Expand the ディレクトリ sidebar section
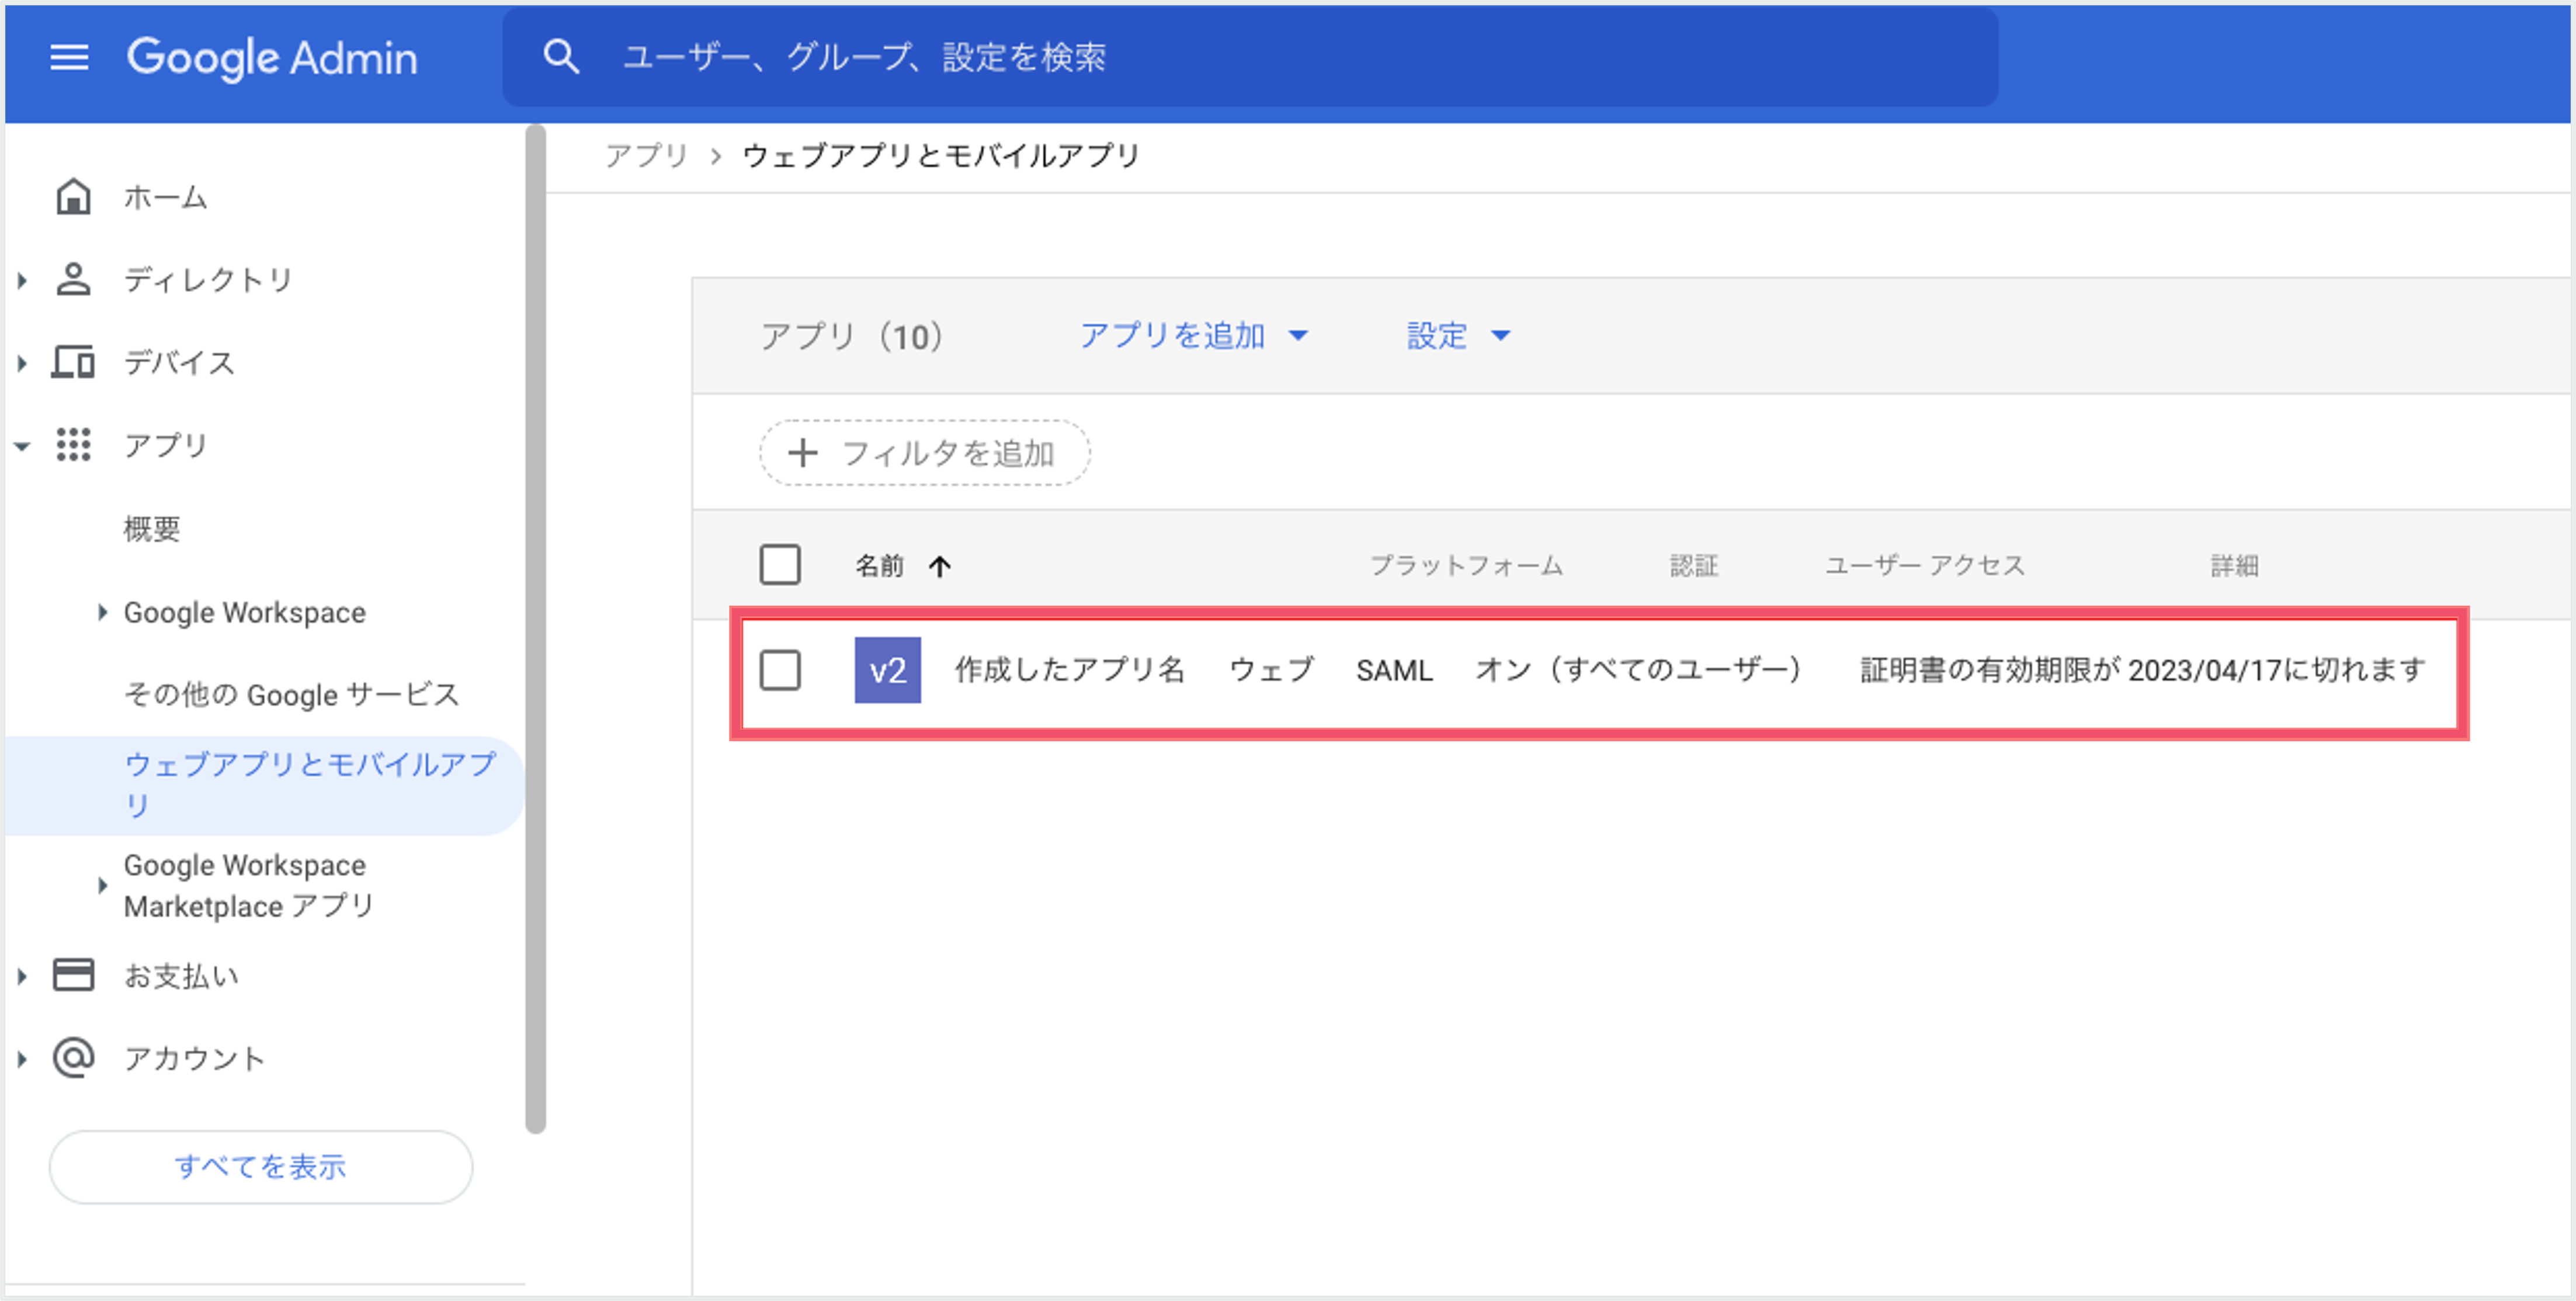2576x1301 pixels. click(x=22, y=280)
